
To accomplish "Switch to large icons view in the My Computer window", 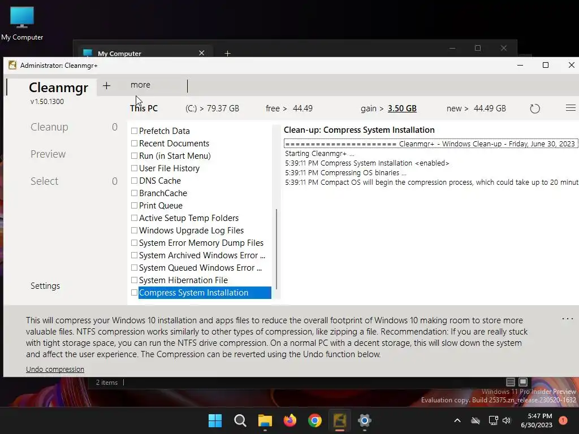I will (x=523, y=382).
